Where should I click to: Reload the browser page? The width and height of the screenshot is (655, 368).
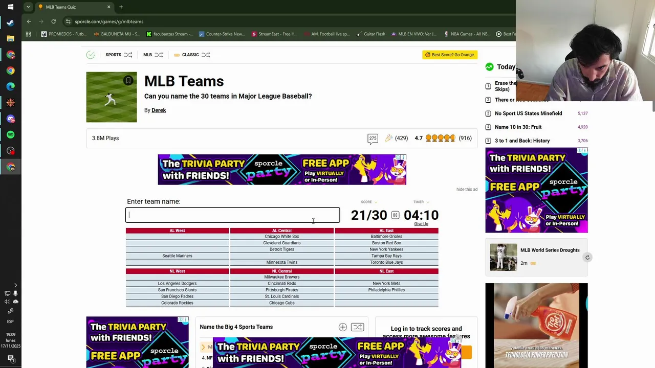click(53, 21)
